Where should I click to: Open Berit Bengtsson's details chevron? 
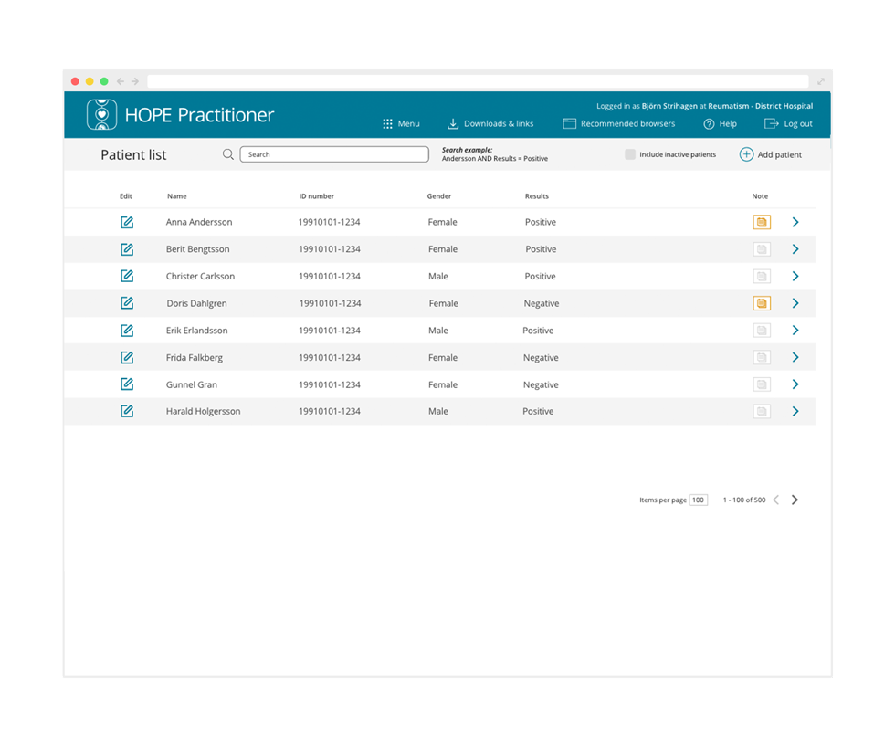coord(795,249)
